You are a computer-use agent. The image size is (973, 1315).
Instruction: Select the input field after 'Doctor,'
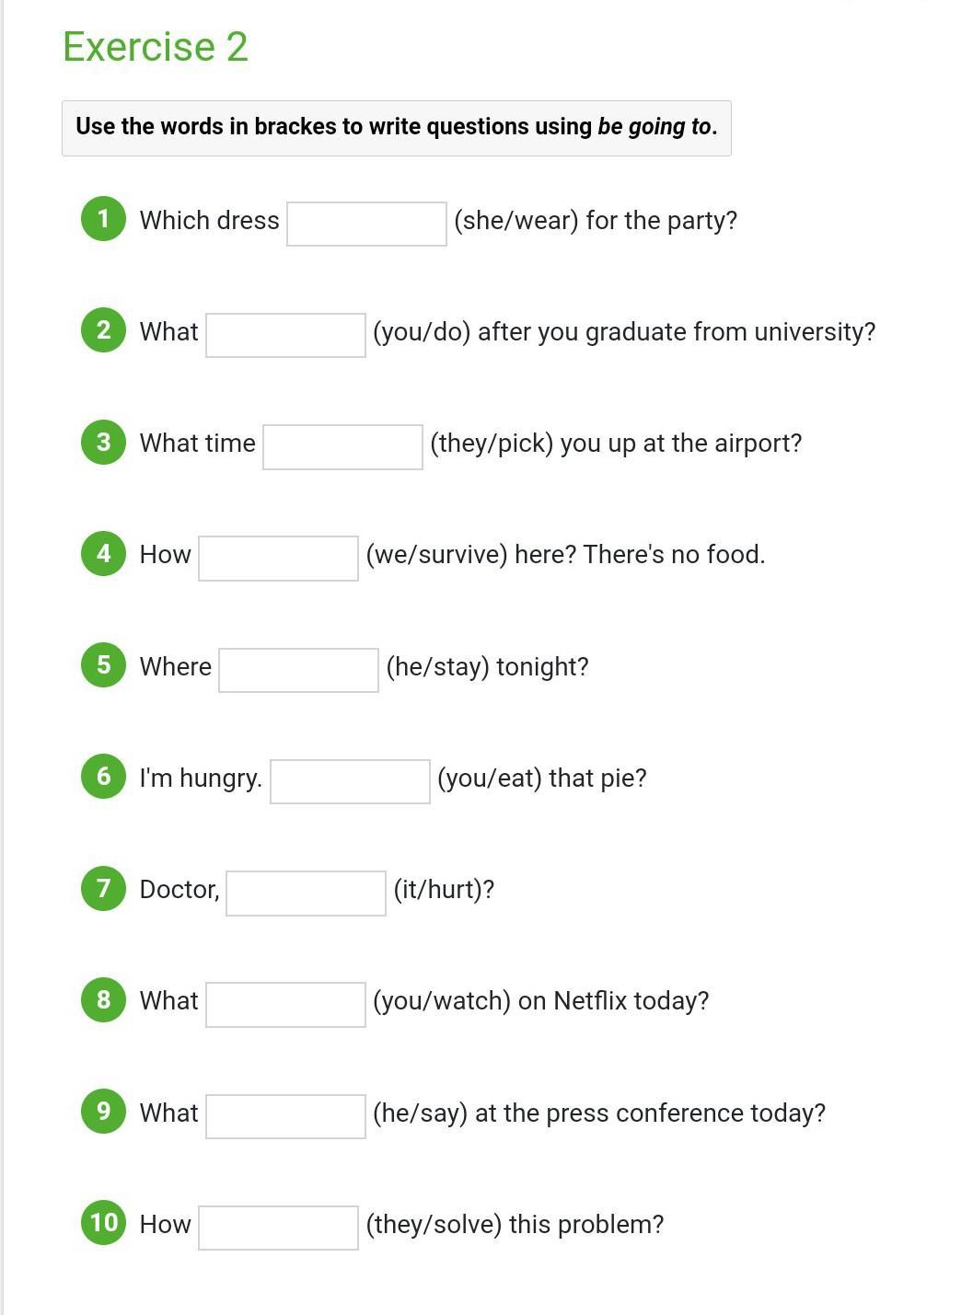(x=306, y=893)
